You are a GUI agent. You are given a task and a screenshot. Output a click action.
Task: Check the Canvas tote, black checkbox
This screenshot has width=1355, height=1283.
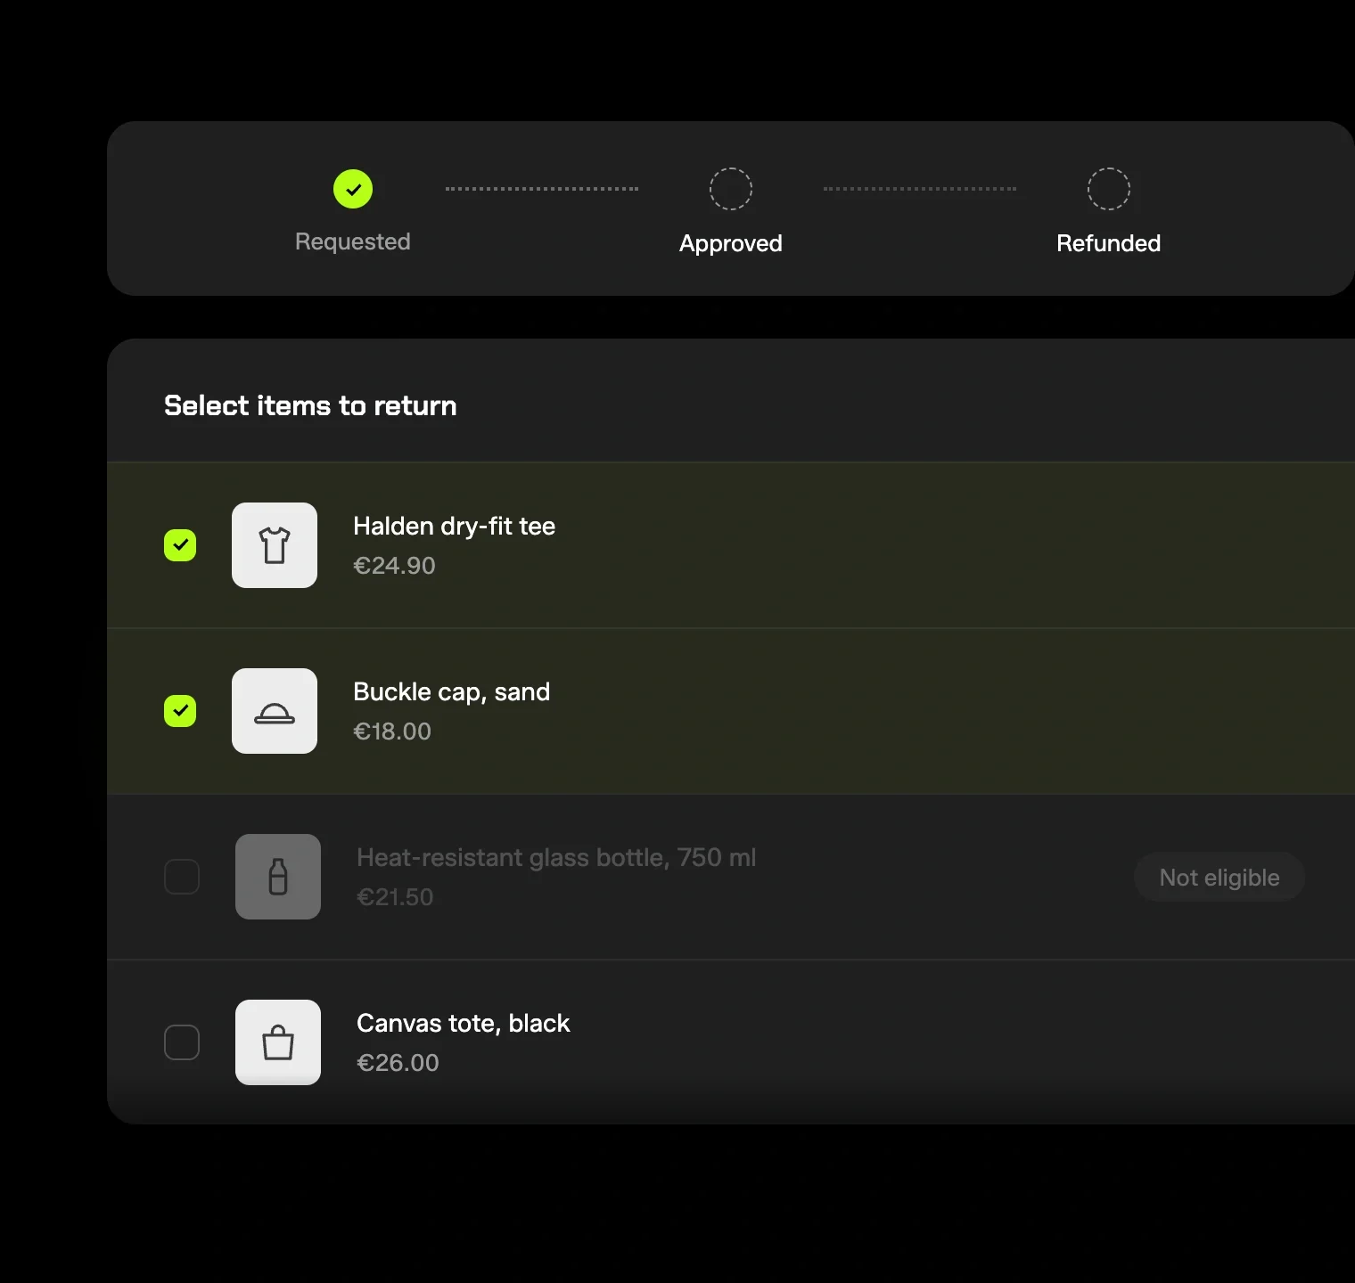[182, 1042]
